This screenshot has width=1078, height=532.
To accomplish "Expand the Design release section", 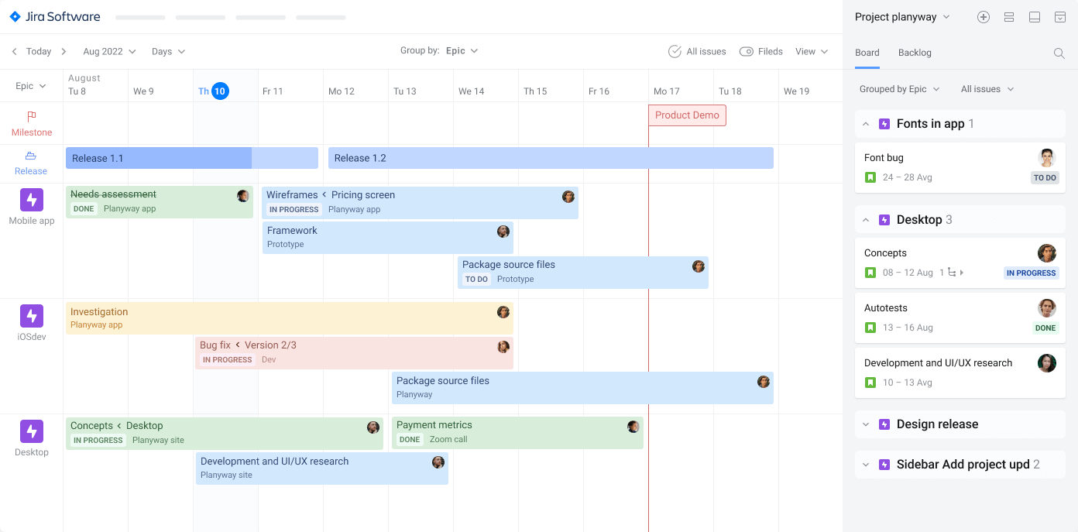I will pos(865,424).
